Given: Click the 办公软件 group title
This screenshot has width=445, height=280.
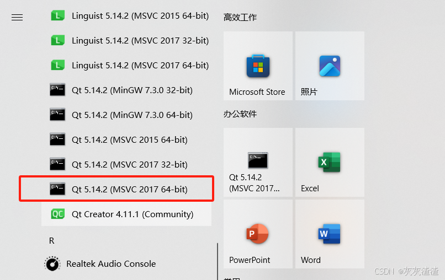Looking at the screenshot, I should [x=240, y=114].
